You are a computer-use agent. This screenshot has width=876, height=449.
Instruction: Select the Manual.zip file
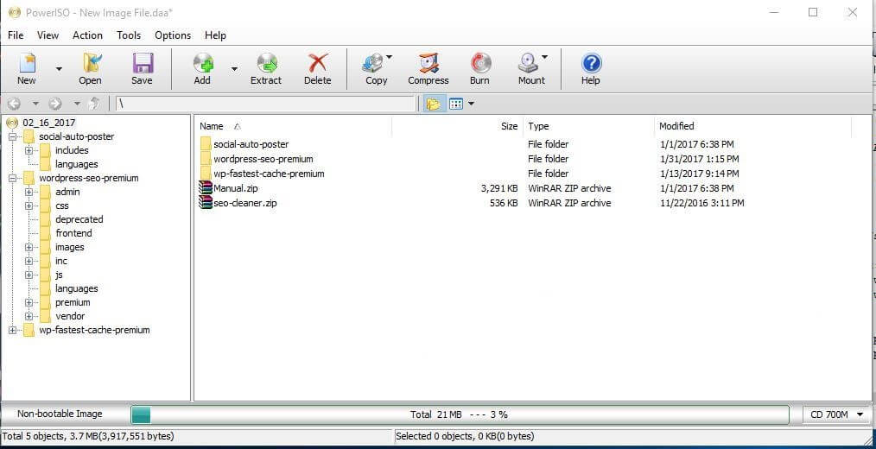click(235, 188)
